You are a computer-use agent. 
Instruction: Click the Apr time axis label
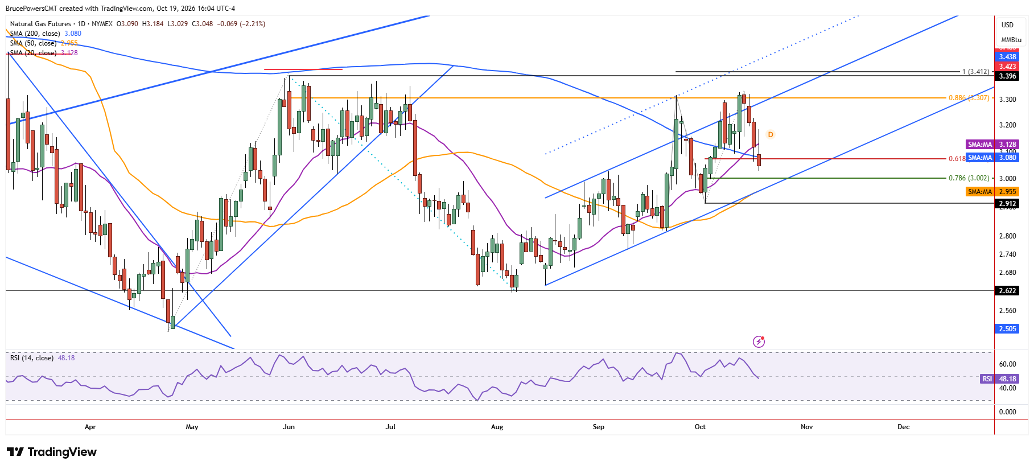90,427
